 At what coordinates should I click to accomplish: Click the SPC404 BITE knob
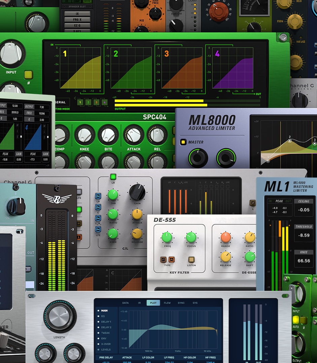tap(108, 135)
